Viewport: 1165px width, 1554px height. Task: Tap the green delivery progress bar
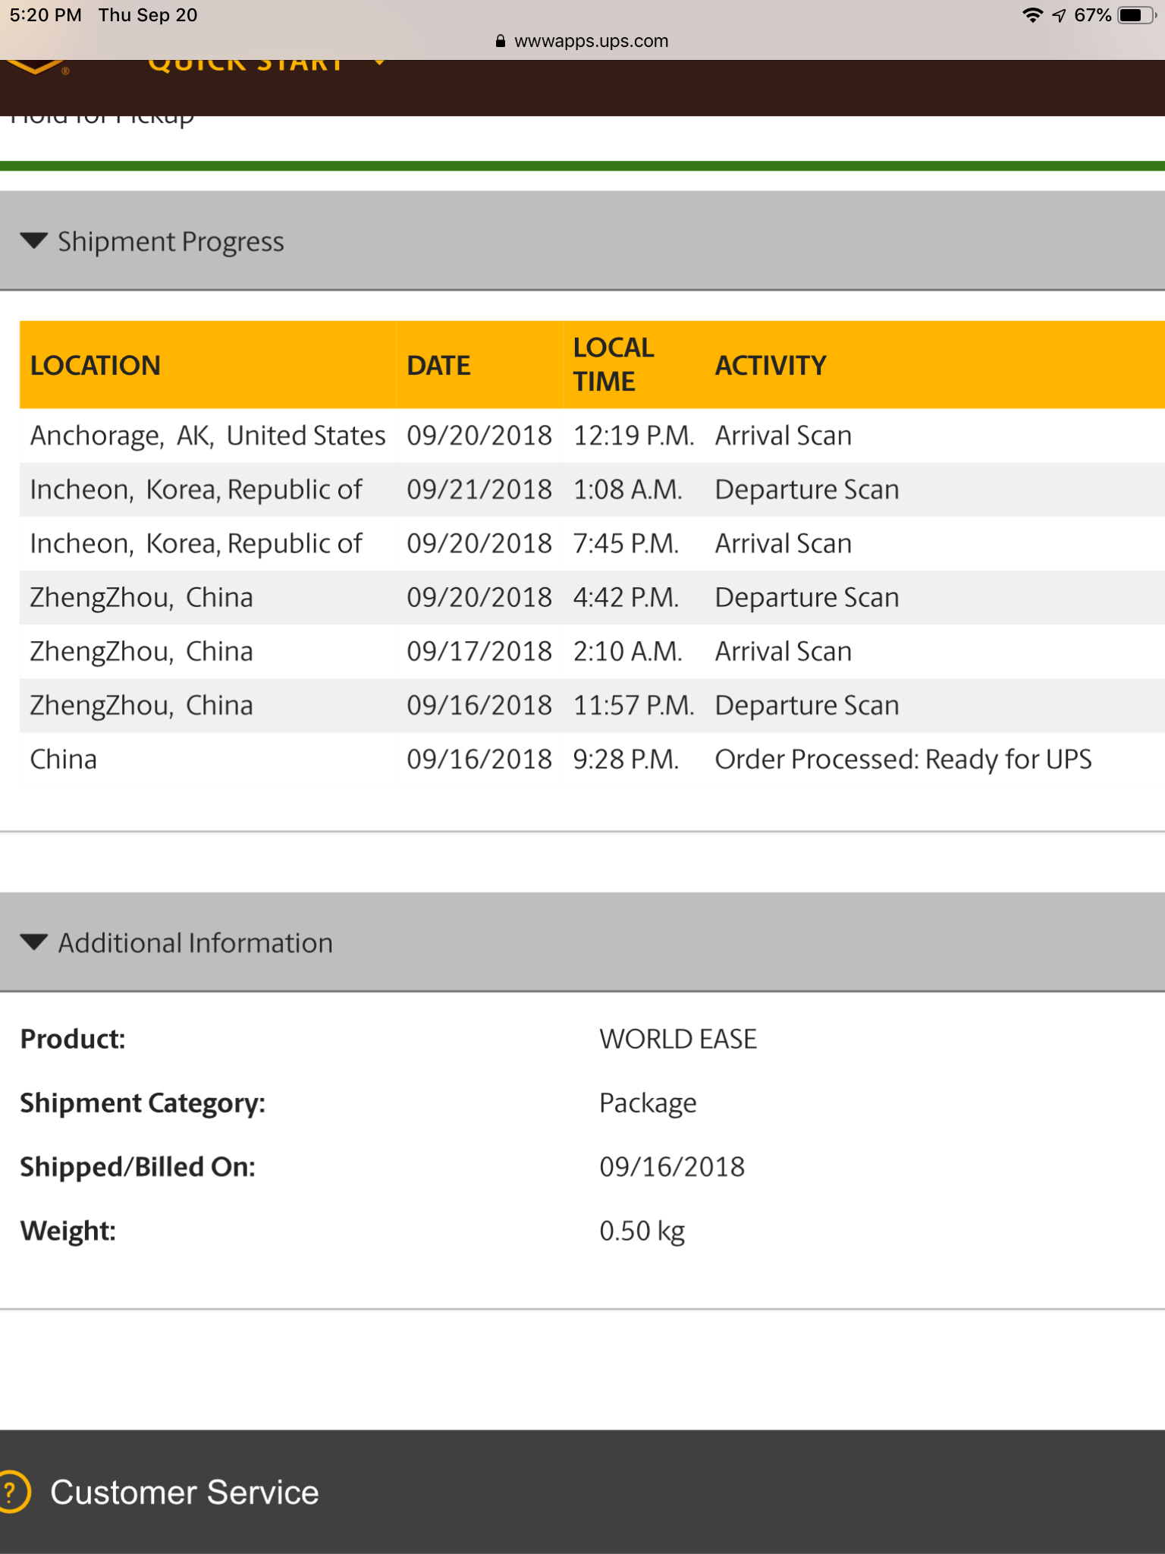pyautogui.click(x=582, y=165)
